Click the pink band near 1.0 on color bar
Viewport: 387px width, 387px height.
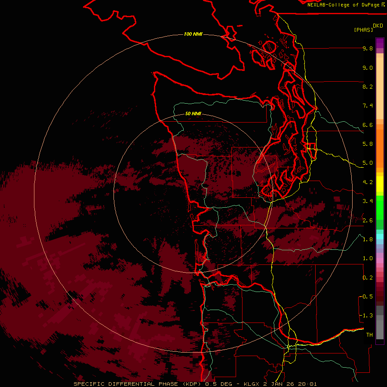coord(380,261)
